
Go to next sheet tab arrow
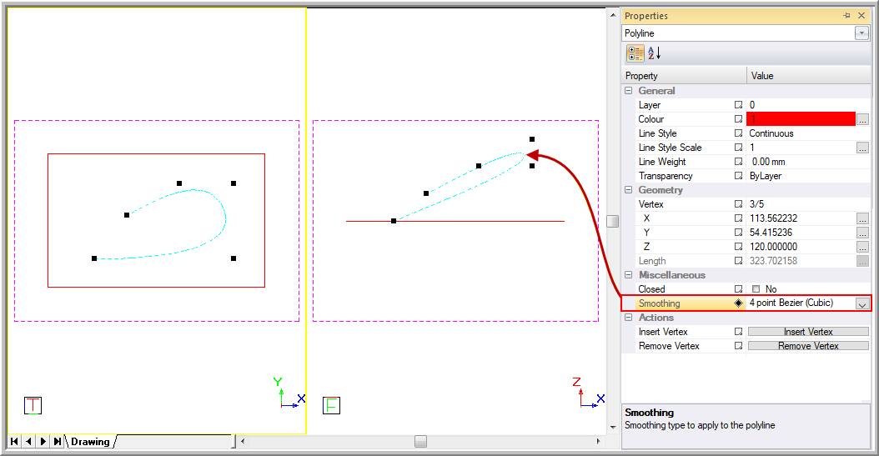pyautogui.click(x=43, y=441)
